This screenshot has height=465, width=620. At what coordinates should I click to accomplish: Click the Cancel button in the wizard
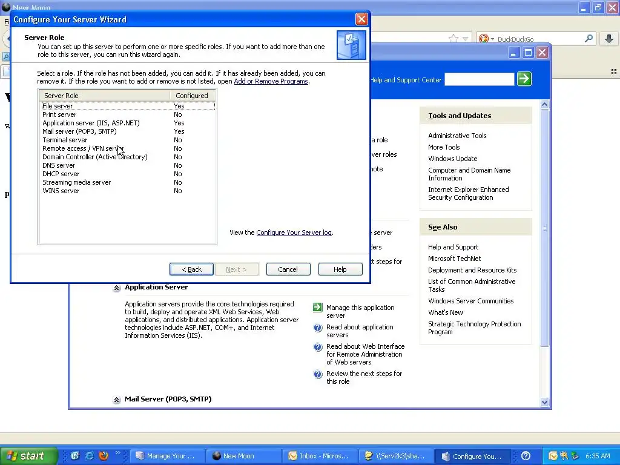coord(288,269)
